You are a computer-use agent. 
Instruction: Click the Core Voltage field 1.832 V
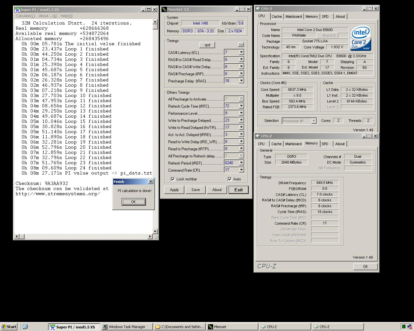point(337,47)
